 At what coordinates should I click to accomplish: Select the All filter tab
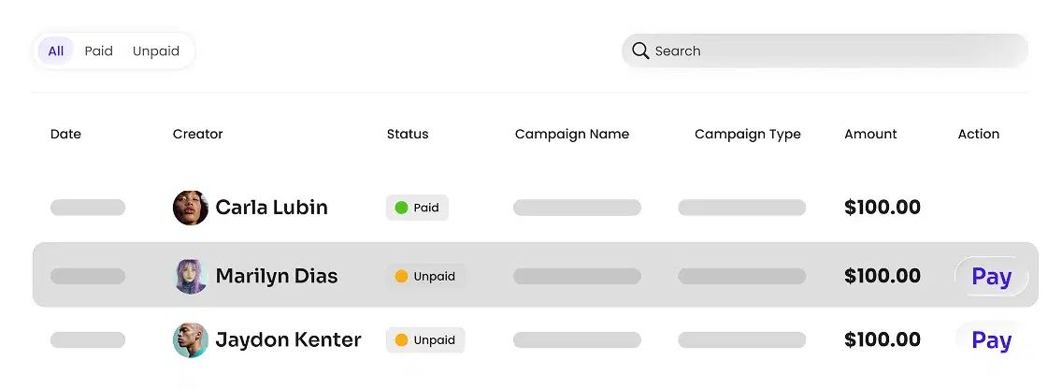click(x=56, y=51)
